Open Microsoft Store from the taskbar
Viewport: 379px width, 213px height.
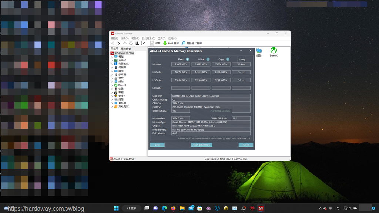(199, 208)
